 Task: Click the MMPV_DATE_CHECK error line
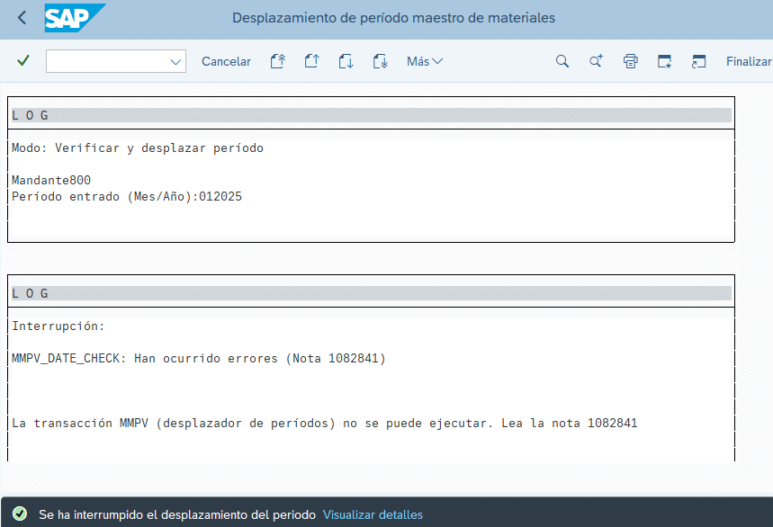tap(199, 359)
